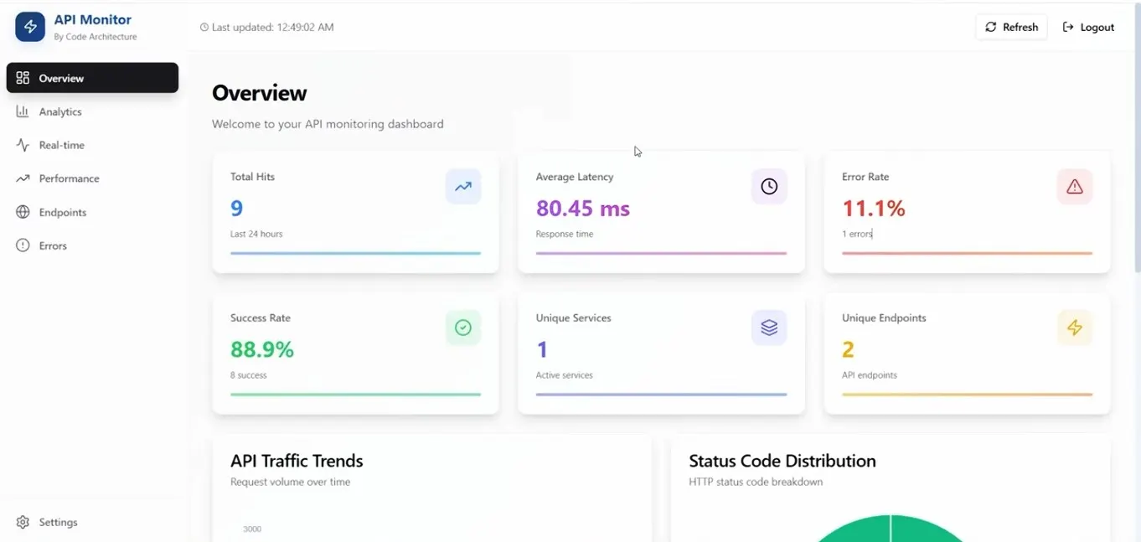Click the Error Rate red progress bar
This screenshot has height=542, width=1141.
[967, 253]
